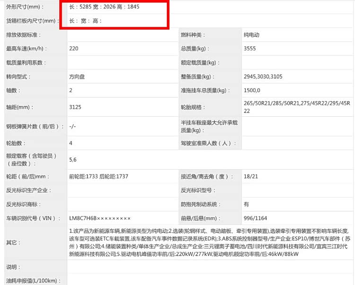Click the 准拖挂车总质量 value 1500,0

coord(252,90)
